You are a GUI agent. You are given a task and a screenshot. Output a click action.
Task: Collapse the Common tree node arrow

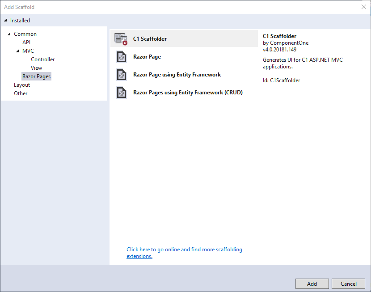click(9, 34)
